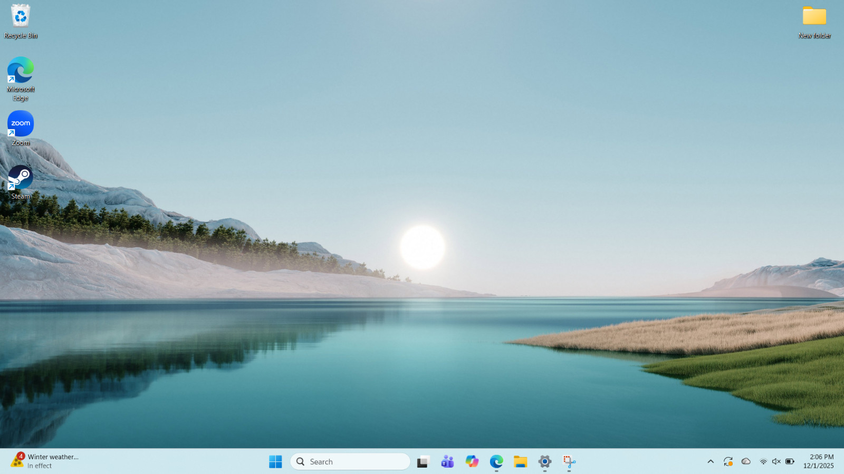844x474 pixels.
Task: Open Snipping Tool from the taskbar
Action: point(569,462)
